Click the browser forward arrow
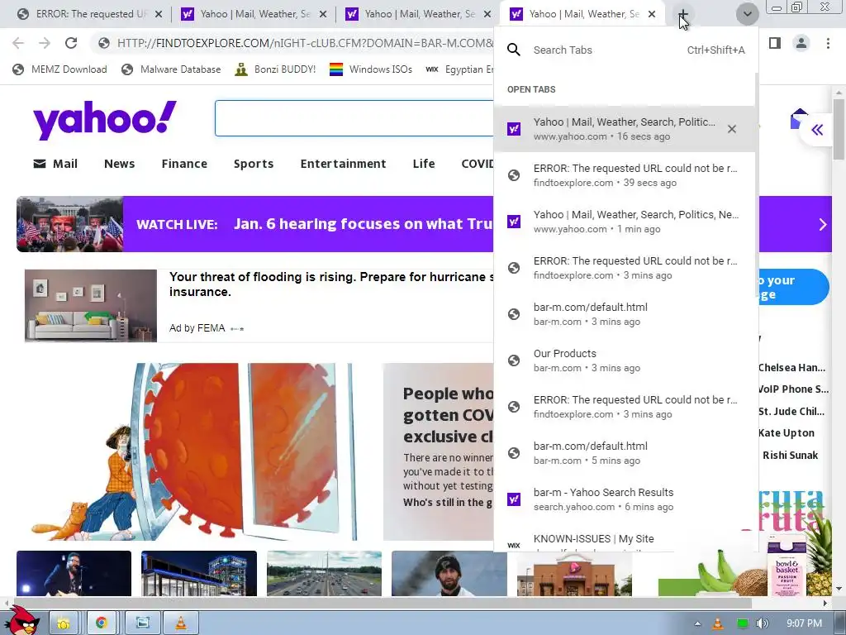The height and width of the screenshot is (635, 846). pyautogui.click(x=45, y=43)
